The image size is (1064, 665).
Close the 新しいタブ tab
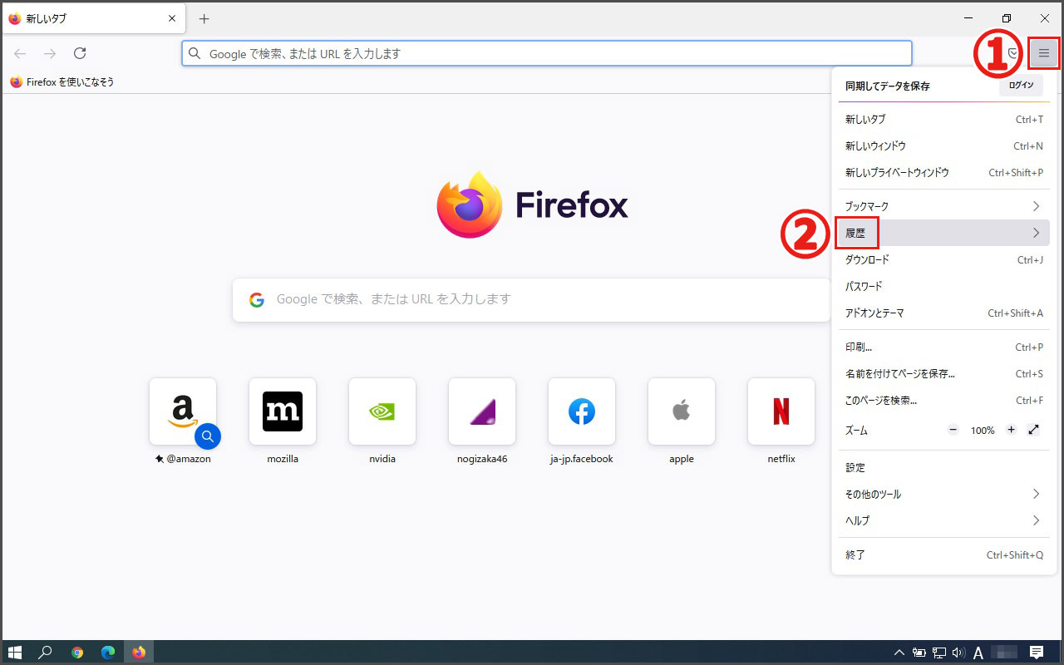point(172,18)
